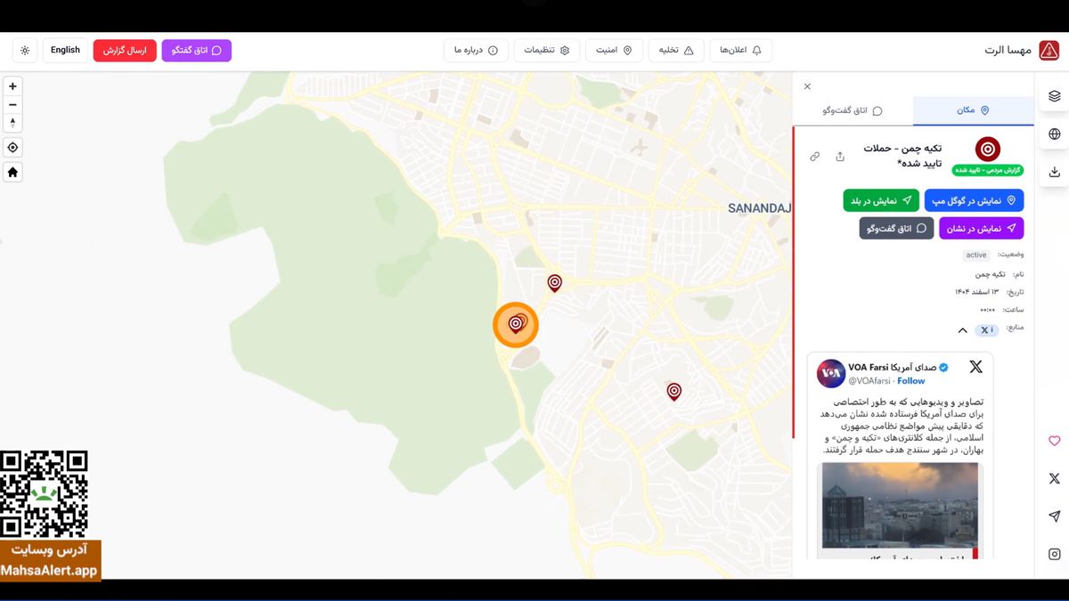Share this location report
The image size is (1069, 601).
click(x=840, y=157)
